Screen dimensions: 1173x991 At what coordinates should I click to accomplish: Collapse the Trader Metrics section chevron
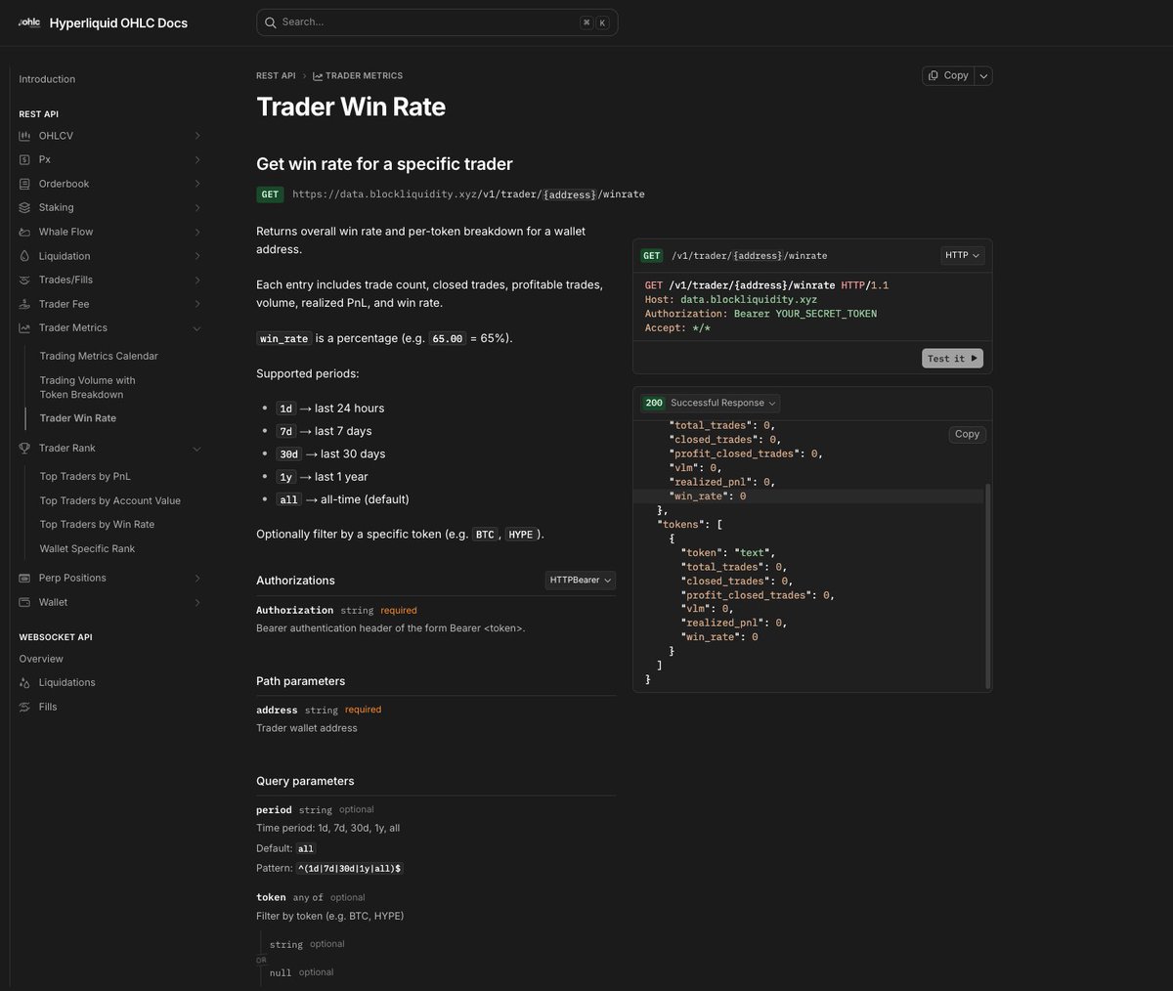point(197,327)
